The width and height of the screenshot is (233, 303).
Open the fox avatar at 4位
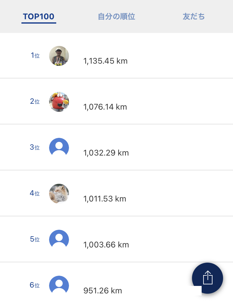(59, 194)
